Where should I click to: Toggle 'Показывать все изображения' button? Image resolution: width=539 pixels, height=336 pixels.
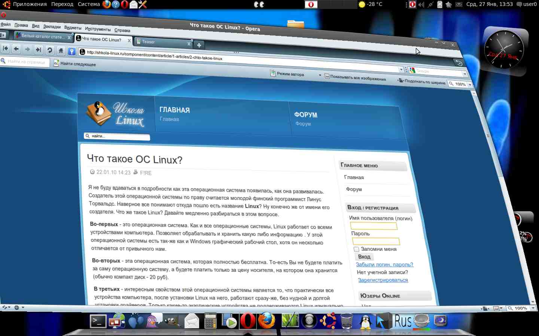(355, 77)
